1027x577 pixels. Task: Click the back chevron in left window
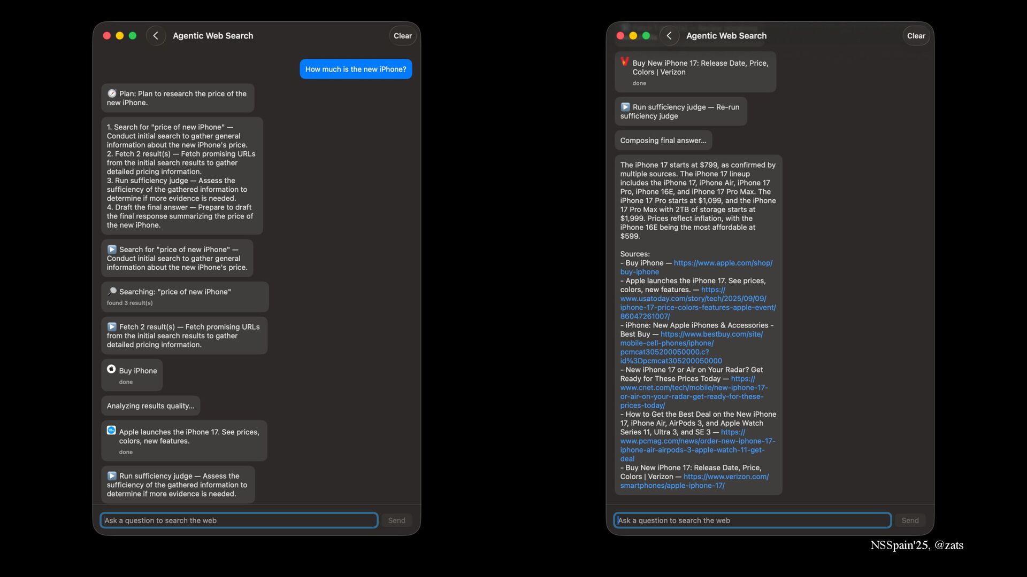tap(156, 36)
